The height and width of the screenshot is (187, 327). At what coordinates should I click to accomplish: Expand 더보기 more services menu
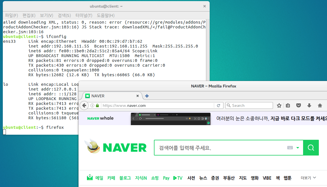[x=308, y=178]
